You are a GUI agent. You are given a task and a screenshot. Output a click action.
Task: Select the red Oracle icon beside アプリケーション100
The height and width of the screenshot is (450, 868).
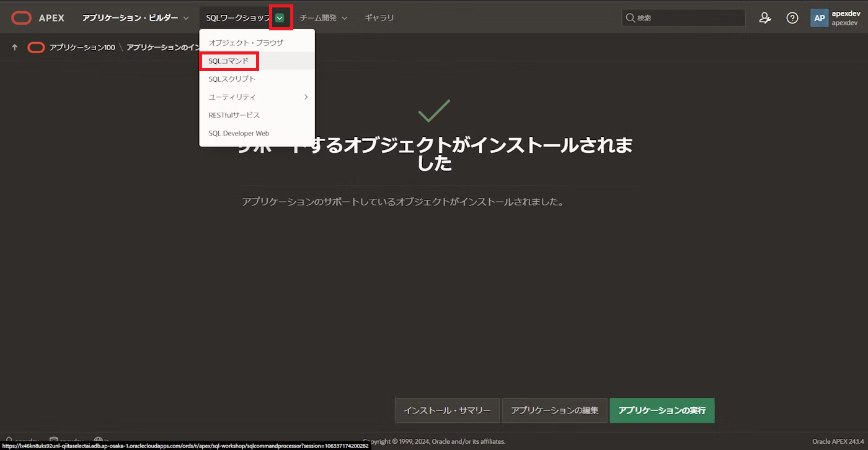[x=36, y=47]
